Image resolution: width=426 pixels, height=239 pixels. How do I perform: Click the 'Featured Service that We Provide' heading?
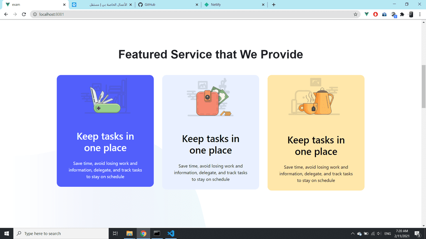[x=211, y=54]
